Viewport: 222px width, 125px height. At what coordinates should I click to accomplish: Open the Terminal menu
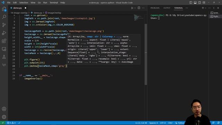click(x=54, y=2)
